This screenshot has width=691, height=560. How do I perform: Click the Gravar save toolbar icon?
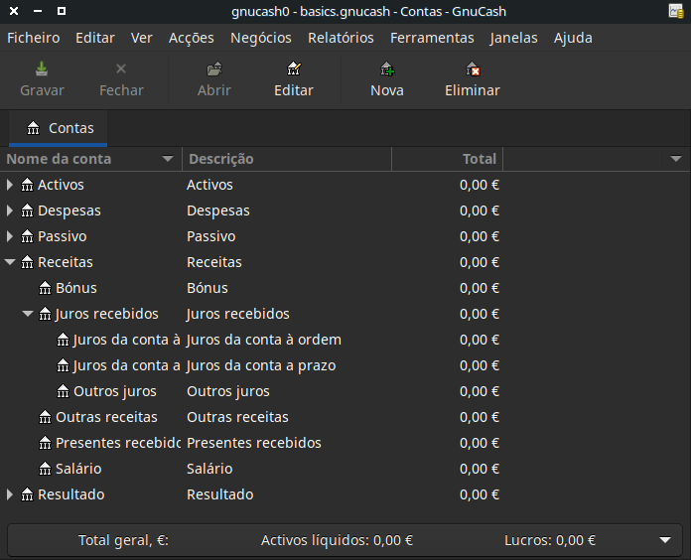pos(42,70)
